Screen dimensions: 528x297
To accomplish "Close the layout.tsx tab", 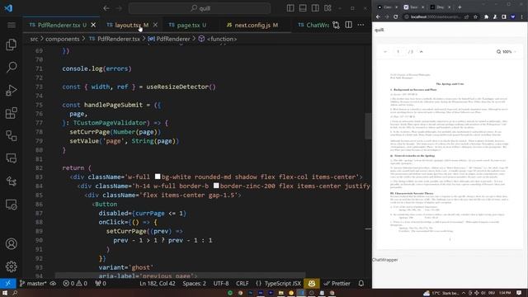I will click(155, 25).
